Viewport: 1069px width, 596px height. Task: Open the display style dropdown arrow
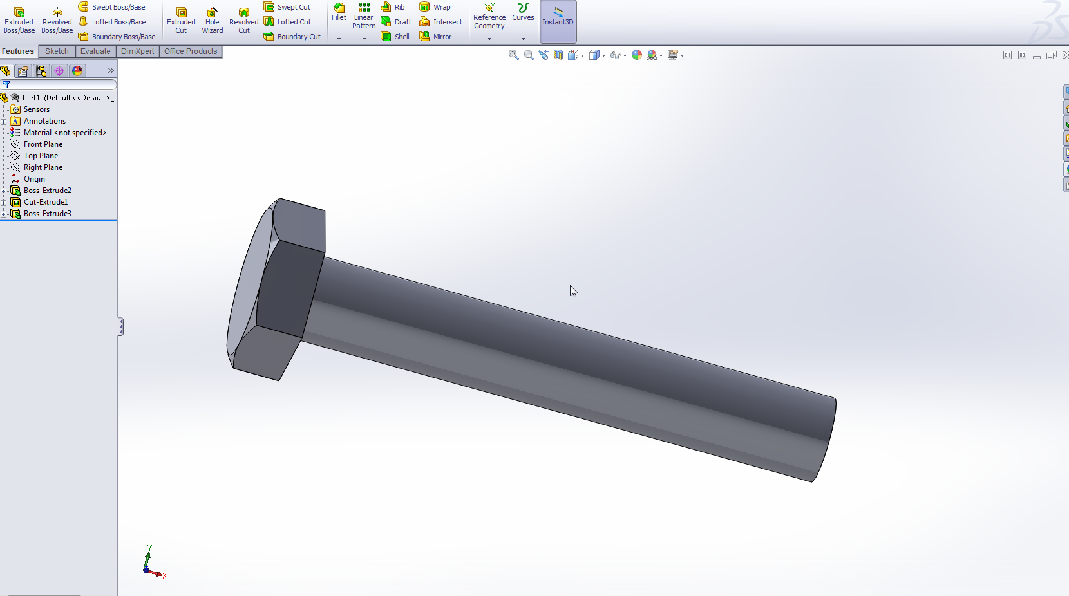(603, 55)
